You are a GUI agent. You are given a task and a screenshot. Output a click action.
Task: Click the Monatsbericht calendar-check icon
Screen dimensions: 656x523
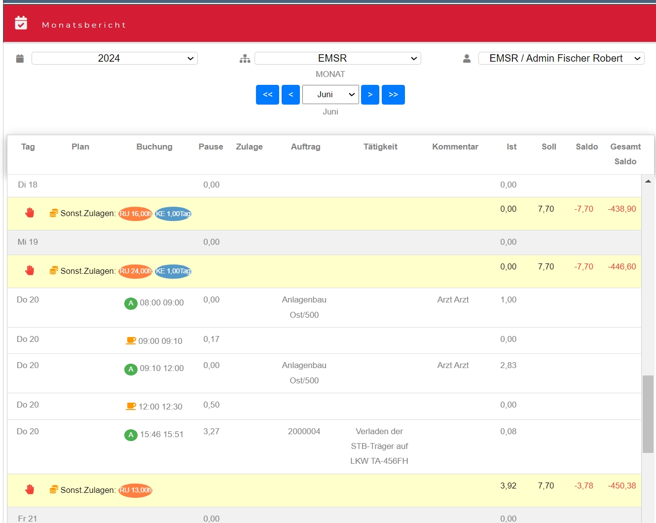(x=21, y=23)
